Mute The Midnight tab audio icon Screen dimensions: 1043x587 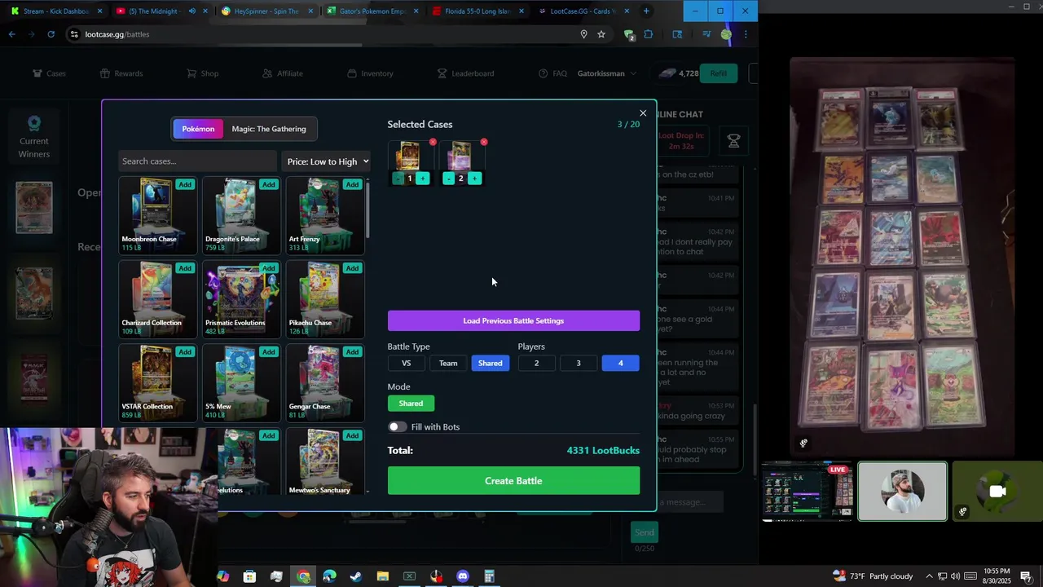coord(192,11)
